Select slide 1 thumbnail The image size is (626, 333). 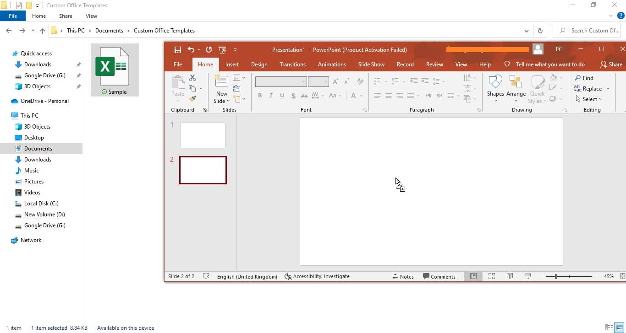tap(203, 135)
